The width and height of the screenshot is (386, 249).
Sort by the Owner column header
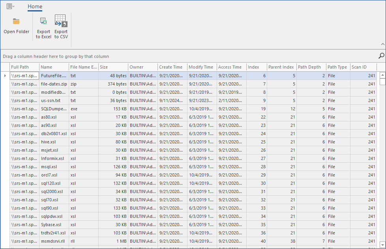point(142,67)
